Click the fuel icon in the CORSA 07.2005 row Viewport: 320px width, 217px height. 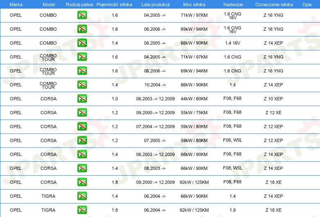82,140
